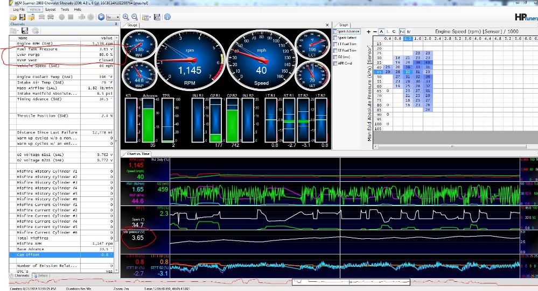Click the save icon in Channels panel
538x291 pixels.
[25, 31]
